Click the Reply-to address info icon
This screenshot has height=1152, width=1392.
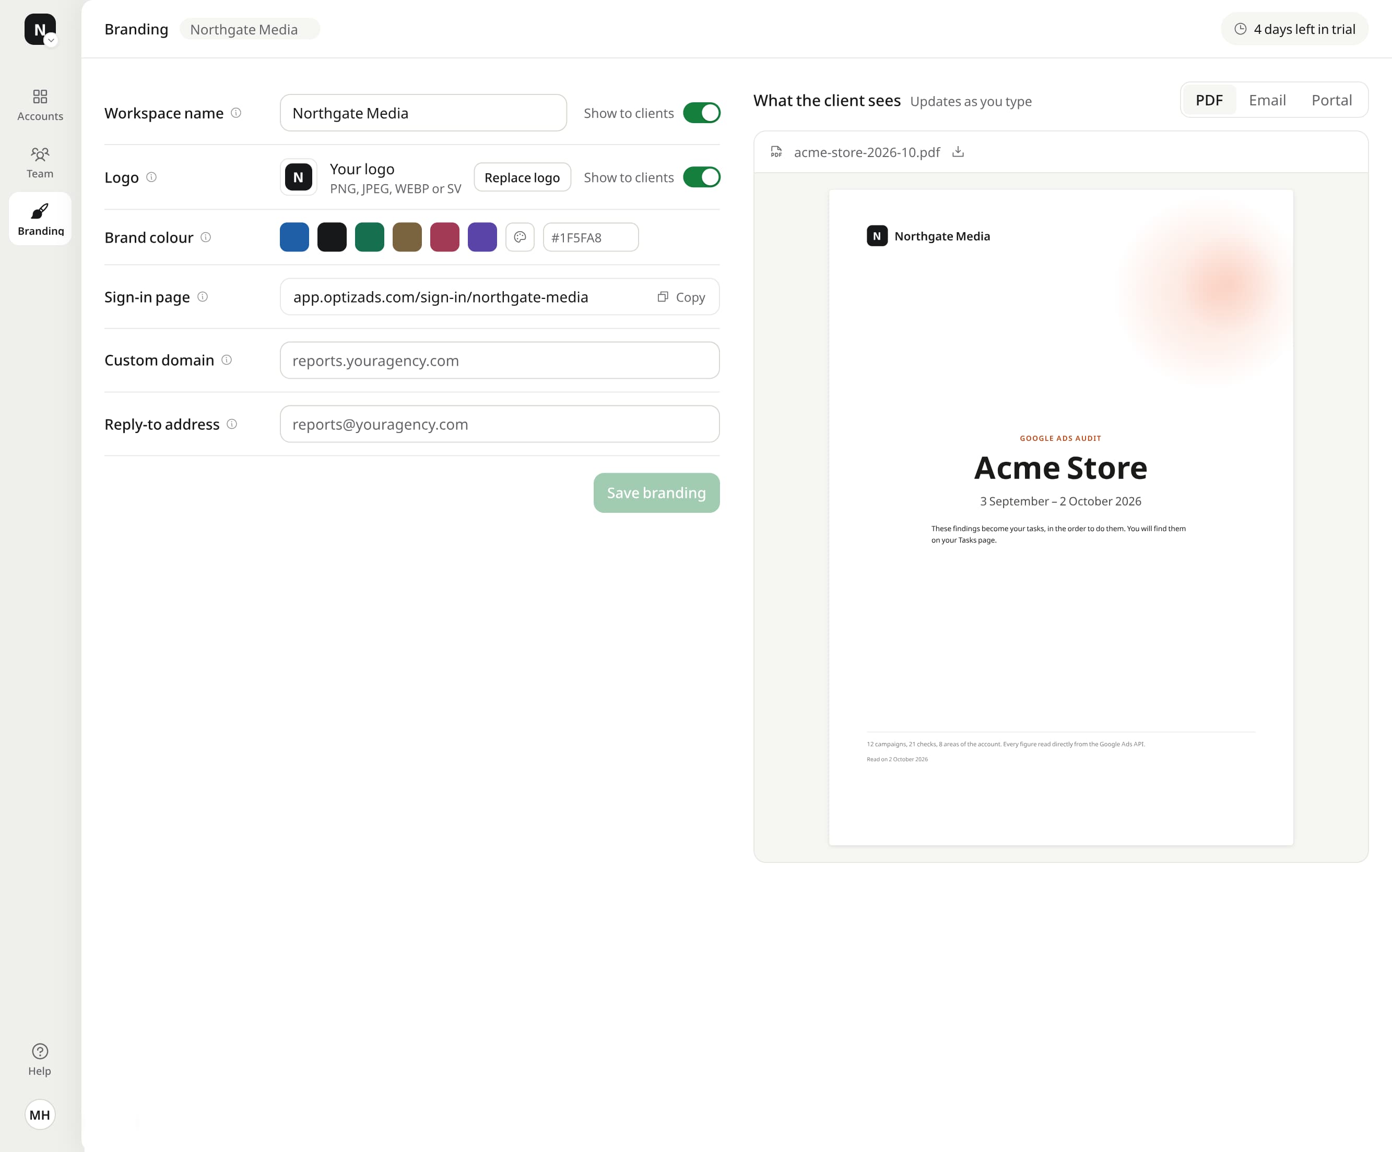pyautogui.click(x=232, y=424)
